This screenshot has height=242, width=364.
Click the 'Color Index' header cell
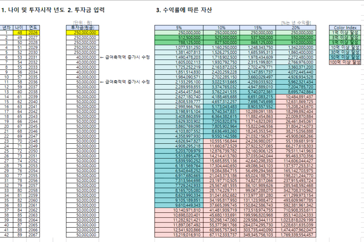tap(345, 28)
